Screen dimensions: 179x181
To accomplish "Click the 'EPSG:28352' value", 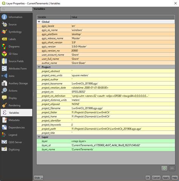I will click(x=79, y=92).
